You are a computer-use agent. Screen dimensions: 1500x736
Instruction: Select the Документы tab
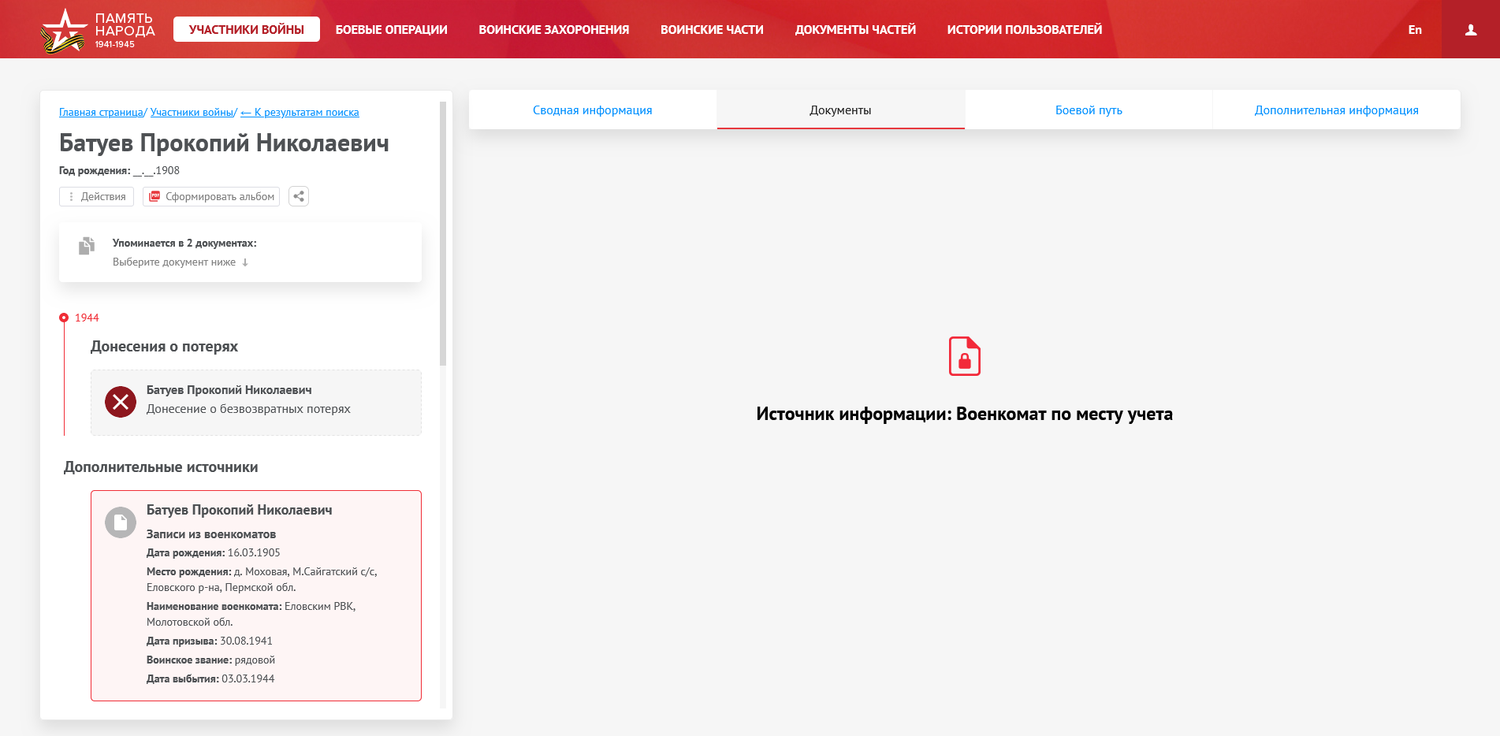(840, 110)
